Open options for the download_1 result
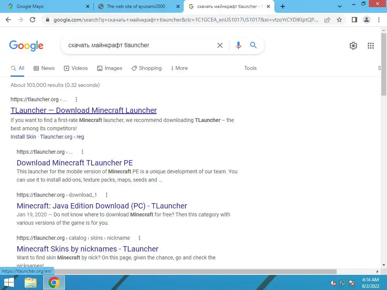The width and height of the screenshot is (387, 290). coord(107,195)
